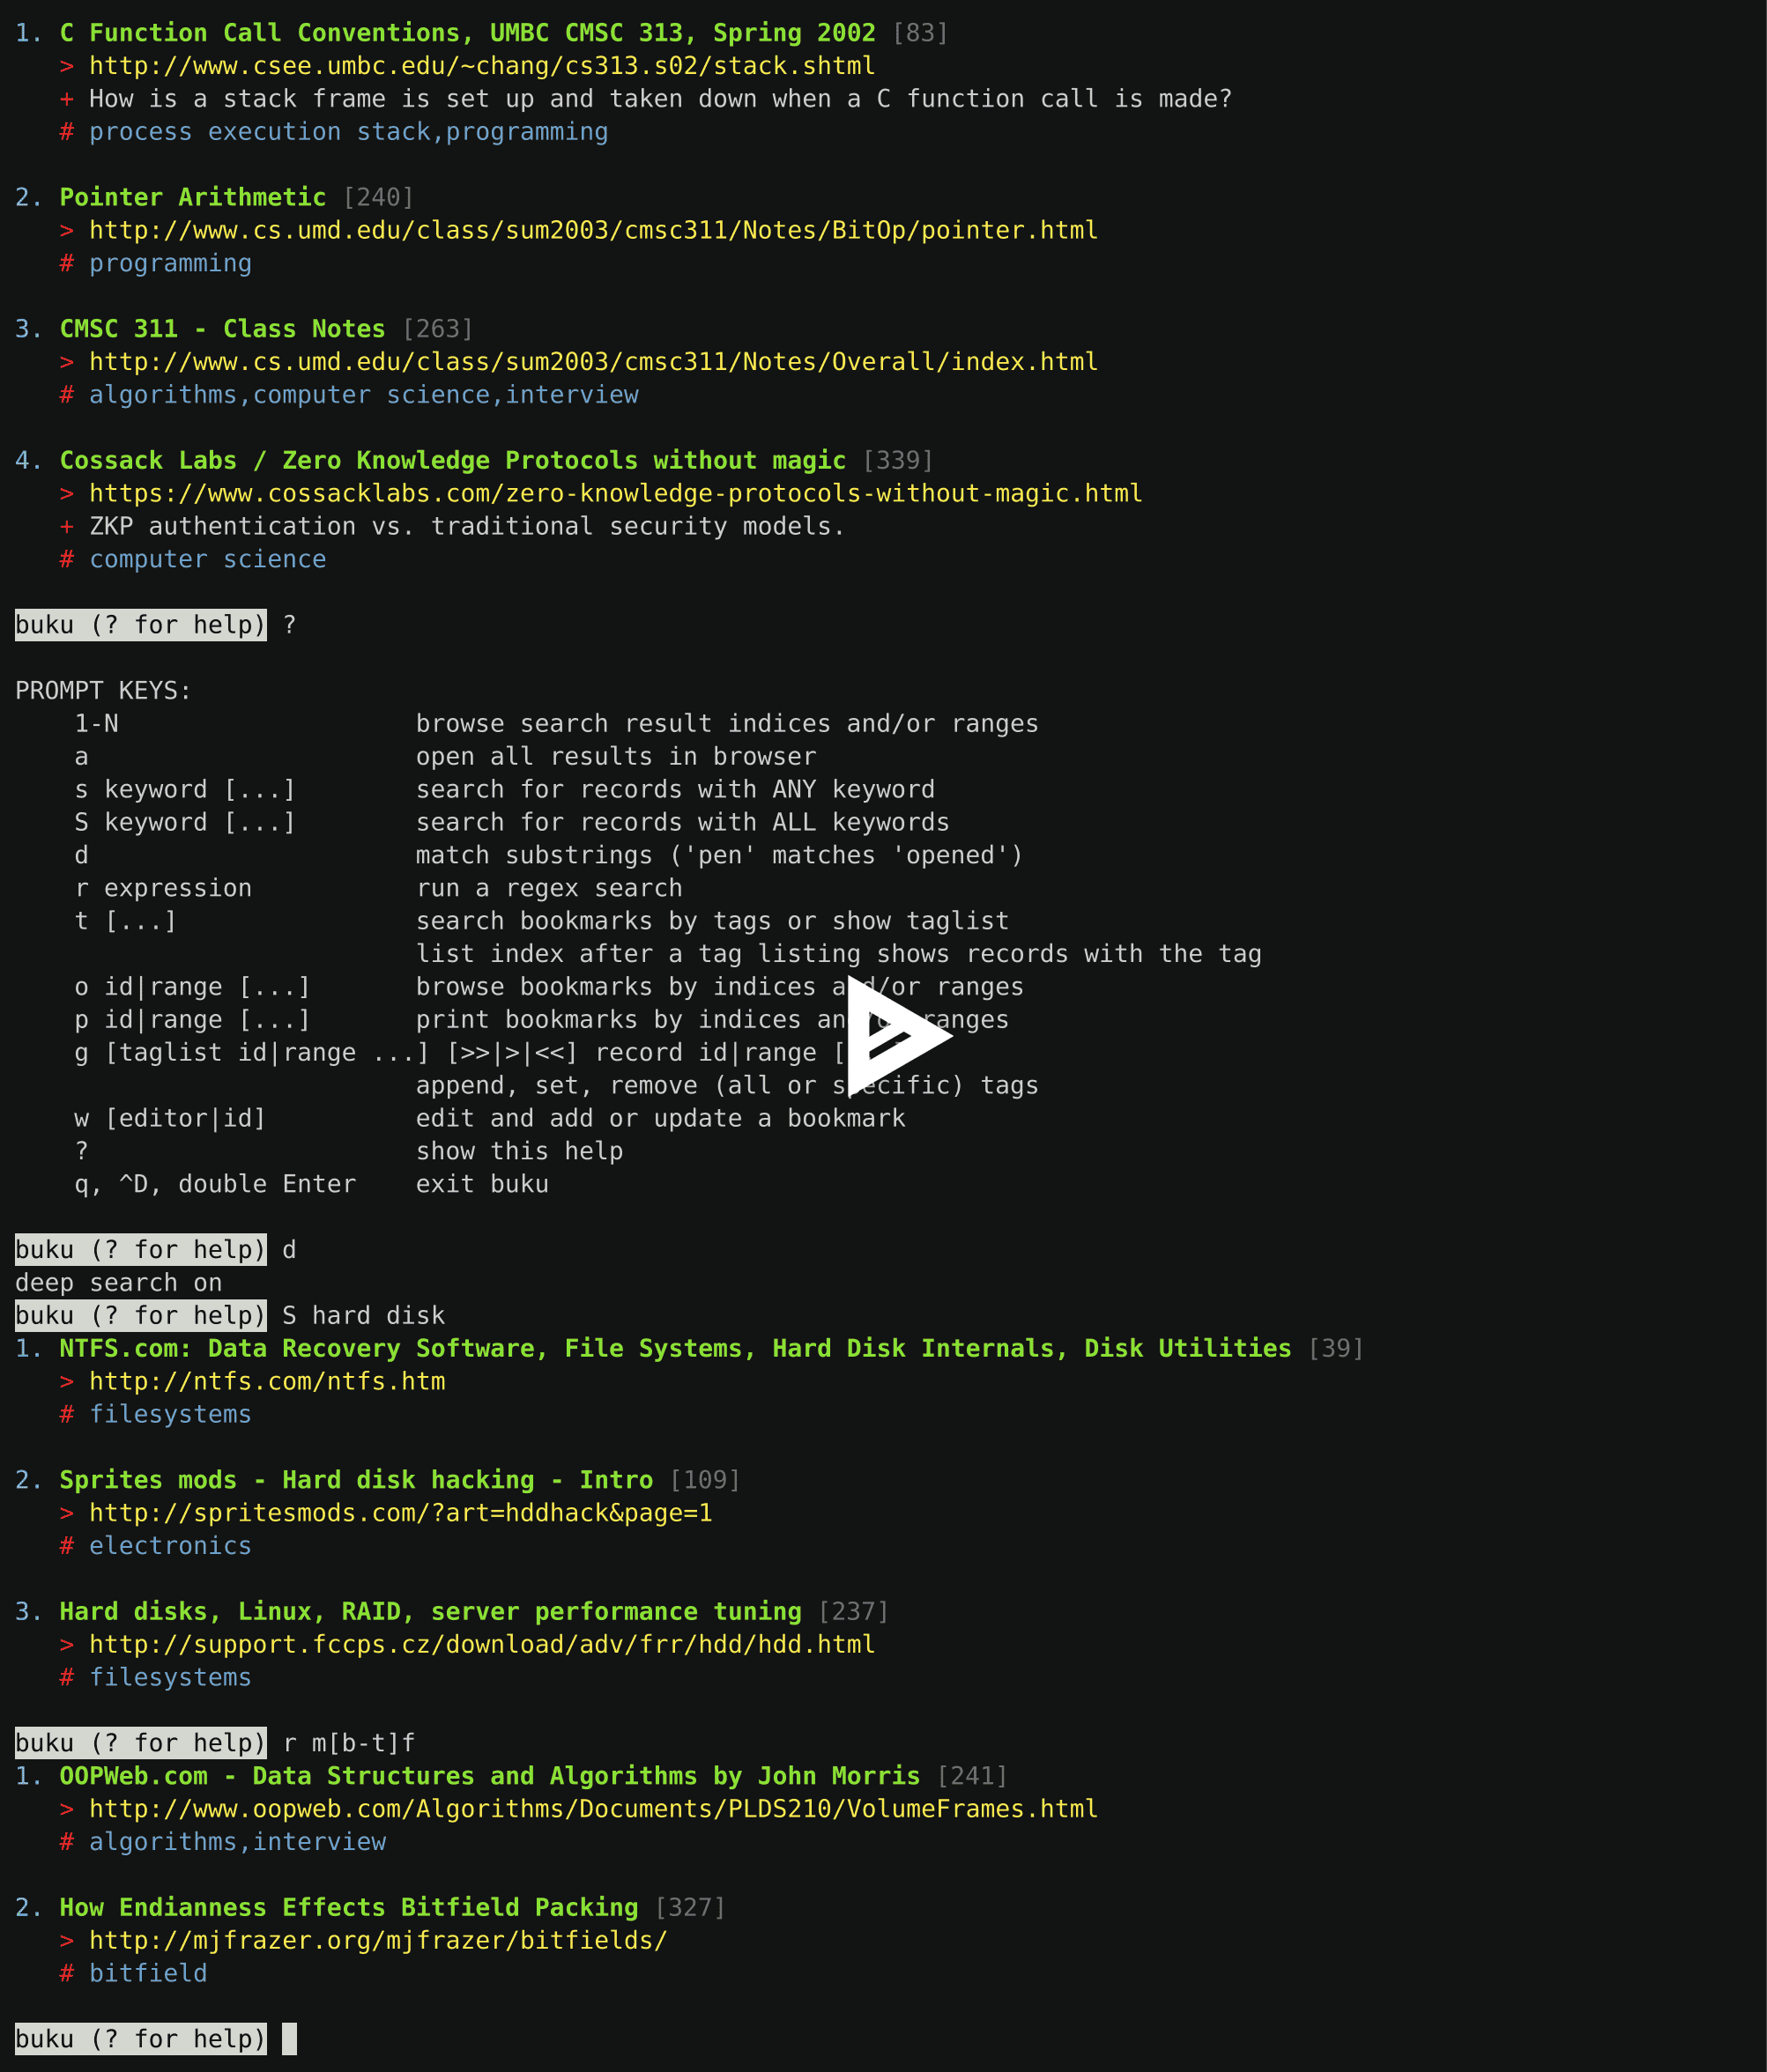The width and height of the screenshot is (1767, 2072).
Task: Open the csee.umbc.edu stack.shtml URL
Action: tap(481, 66)
